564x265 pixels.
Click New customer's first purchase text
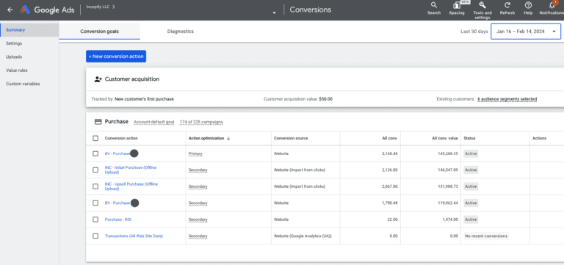point(144,99)
